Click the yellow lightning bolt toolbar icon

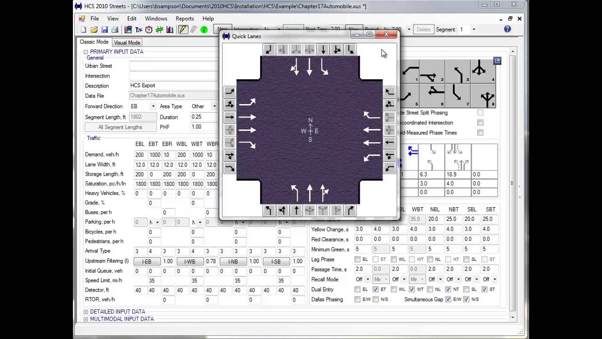[x=183, y=30]
